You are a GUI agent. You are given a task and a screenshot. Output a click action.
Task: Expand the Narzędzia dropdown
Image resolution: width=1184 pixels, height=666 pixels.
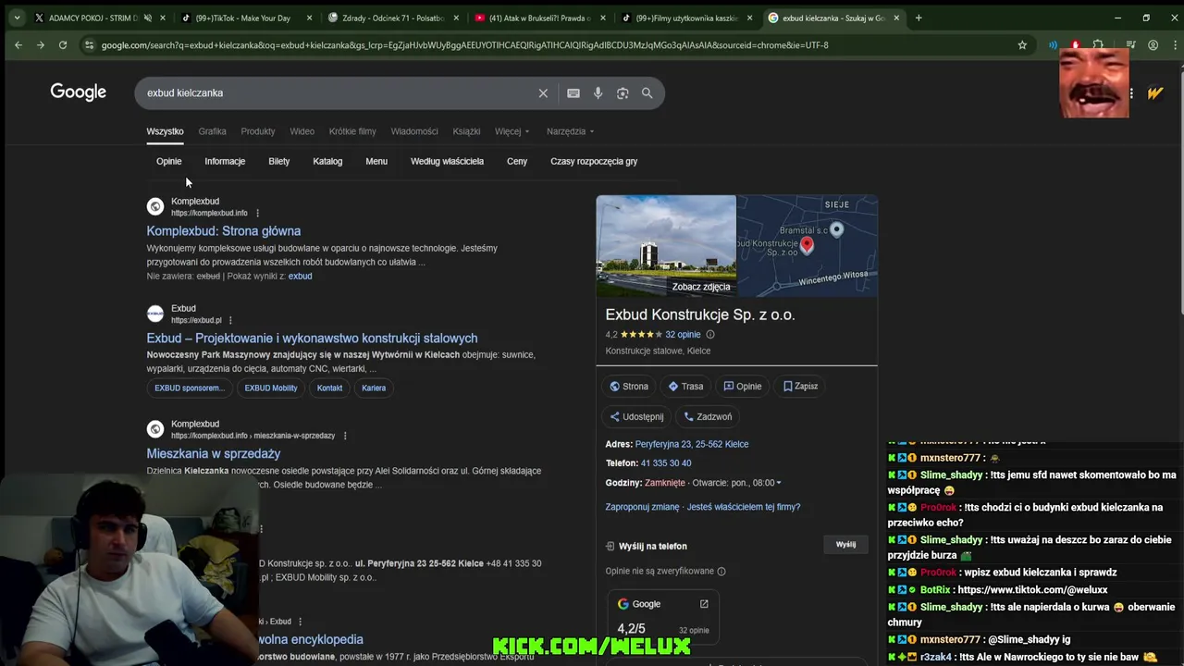coord(570,131)
